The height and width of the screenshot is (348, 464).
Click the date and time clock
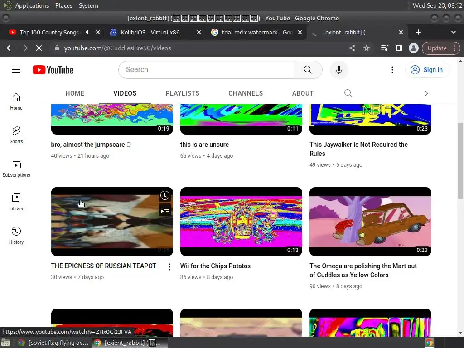(437, 5)
